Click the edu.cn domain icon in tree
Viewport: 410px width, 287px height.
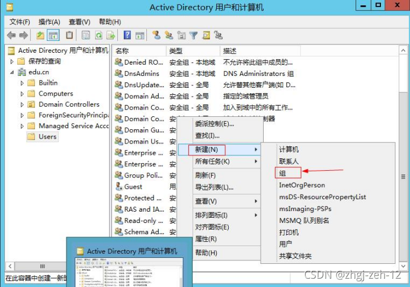click(22, 72)
